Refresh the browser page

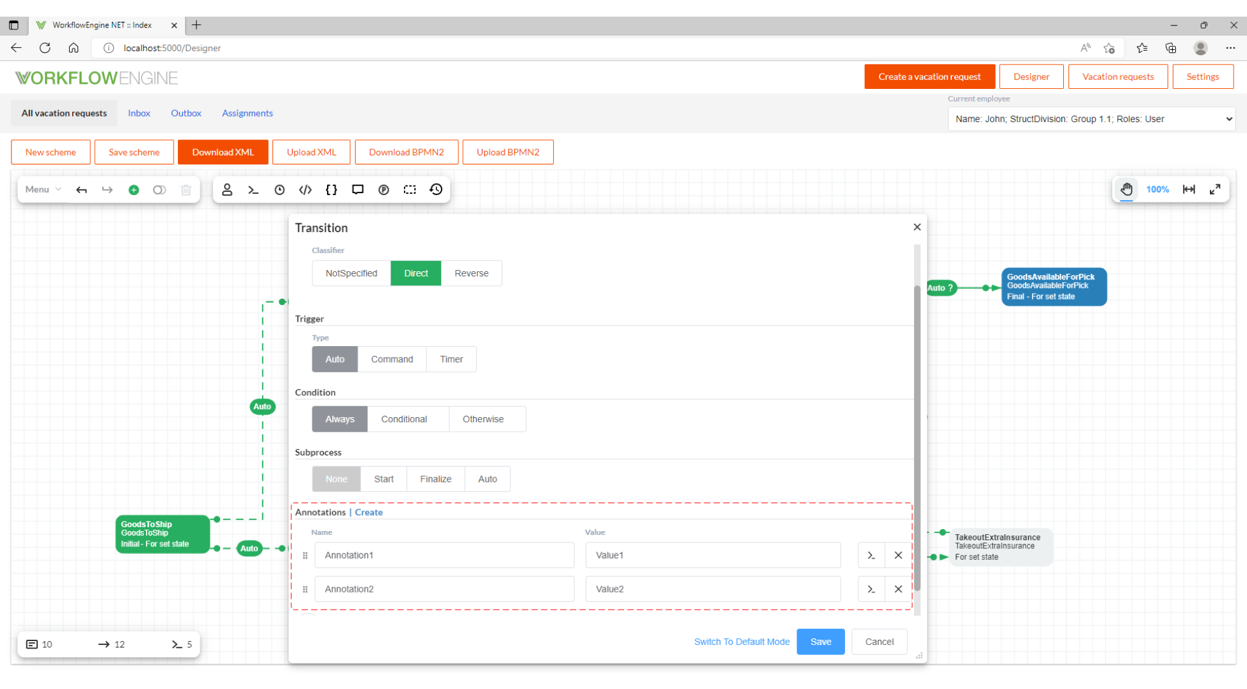click(45, 48)
